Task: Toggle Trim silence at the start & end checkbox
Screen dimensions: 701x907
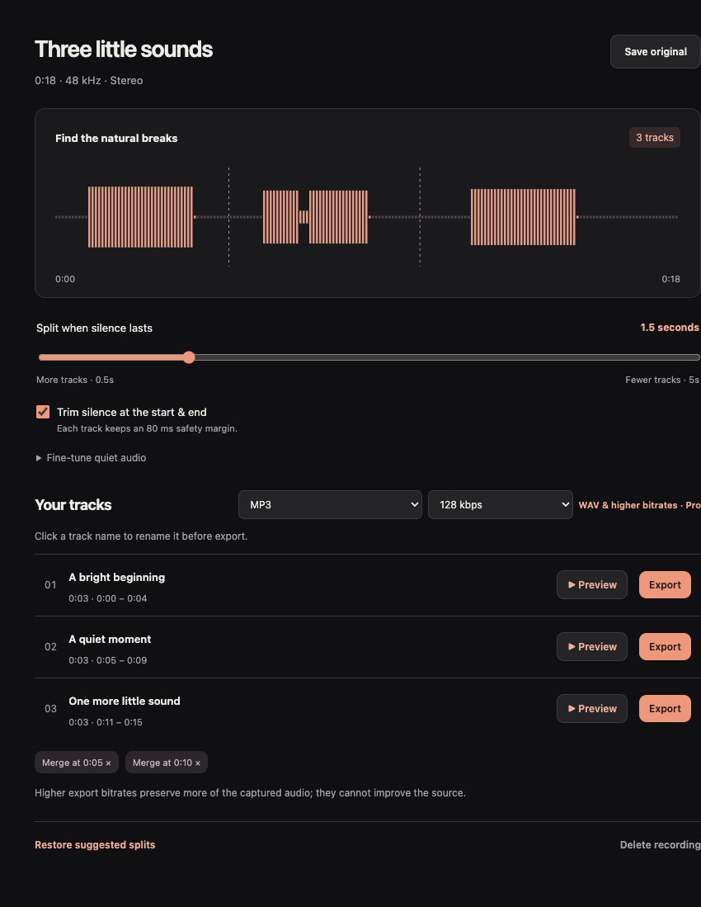Action: [x=43, y=412]
